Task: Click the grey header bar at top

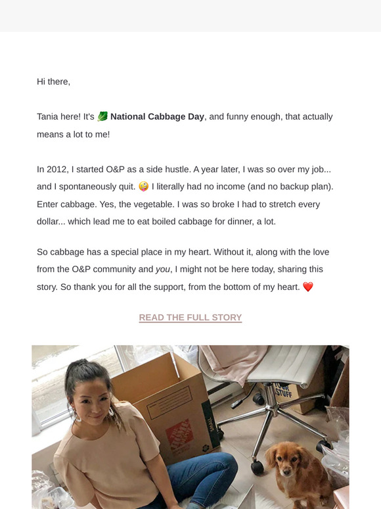Action: (x=190, y=16)
